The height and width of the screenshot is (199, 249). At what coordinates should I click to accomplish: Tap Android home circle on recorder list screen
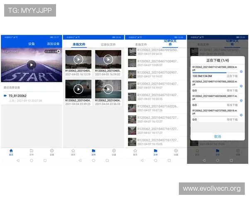tap(156, 160)
